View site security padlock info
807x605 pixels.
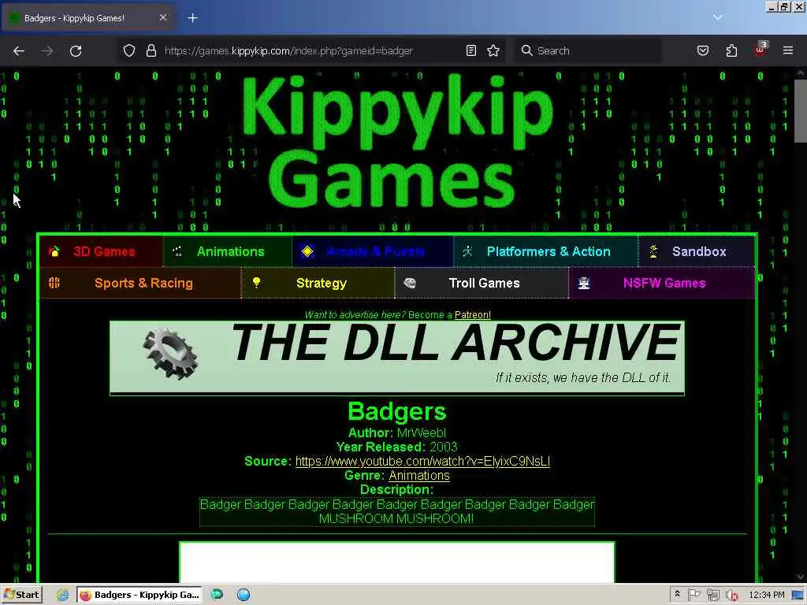point(151,50)
